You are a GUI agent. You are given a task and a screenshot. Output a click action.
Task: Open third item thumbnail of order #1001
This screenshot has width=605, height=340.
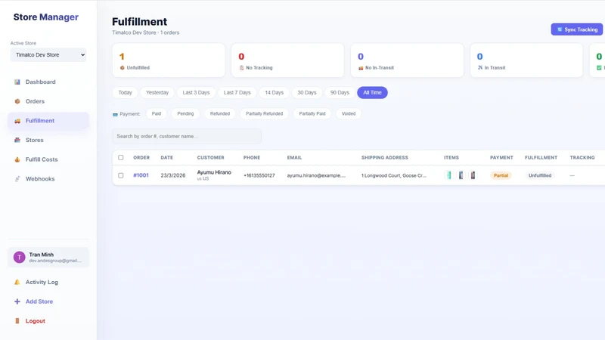(473, 175)
